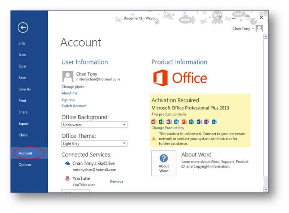Click Chan Tony's SkyDrive service entry

point(94,163)
